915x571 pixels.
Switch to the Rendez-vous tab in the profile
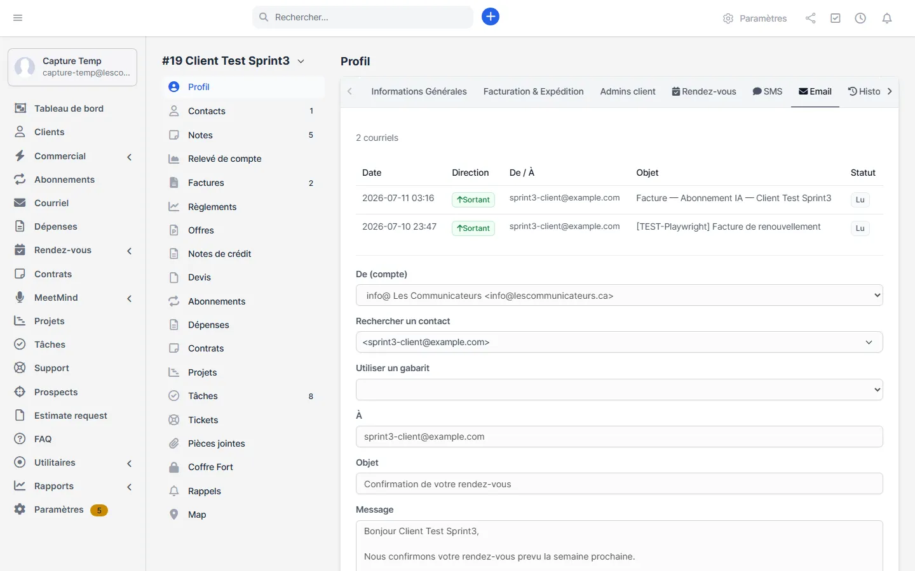coord(704,91)
